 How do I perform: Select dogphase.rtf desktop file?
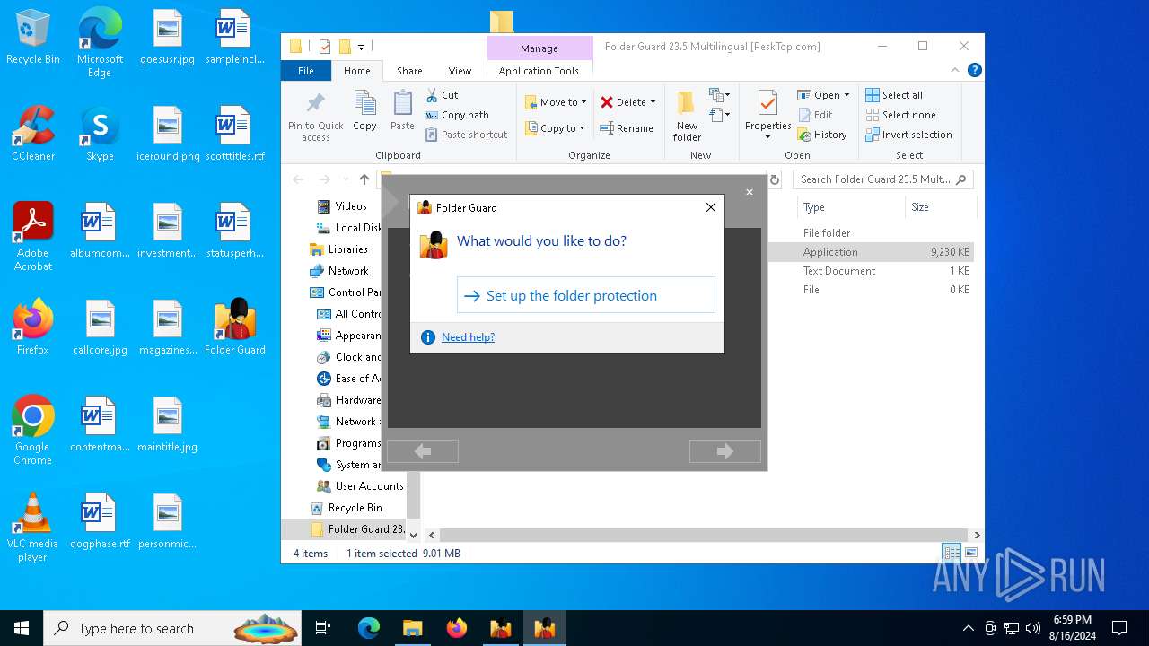coord(100,521)
